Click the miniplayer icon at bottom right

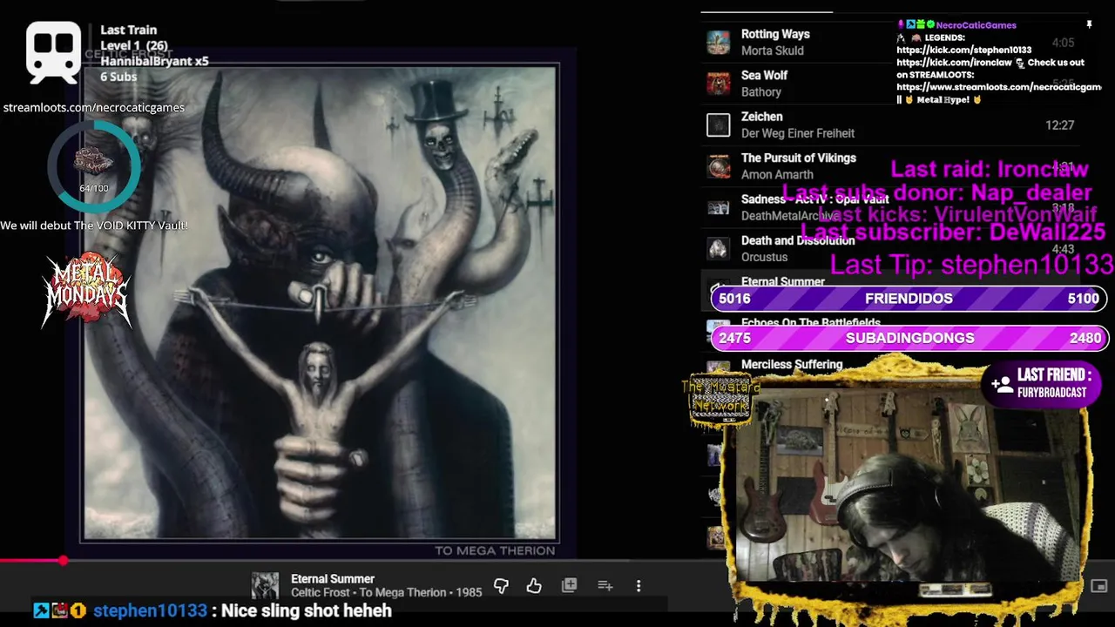1099,586
